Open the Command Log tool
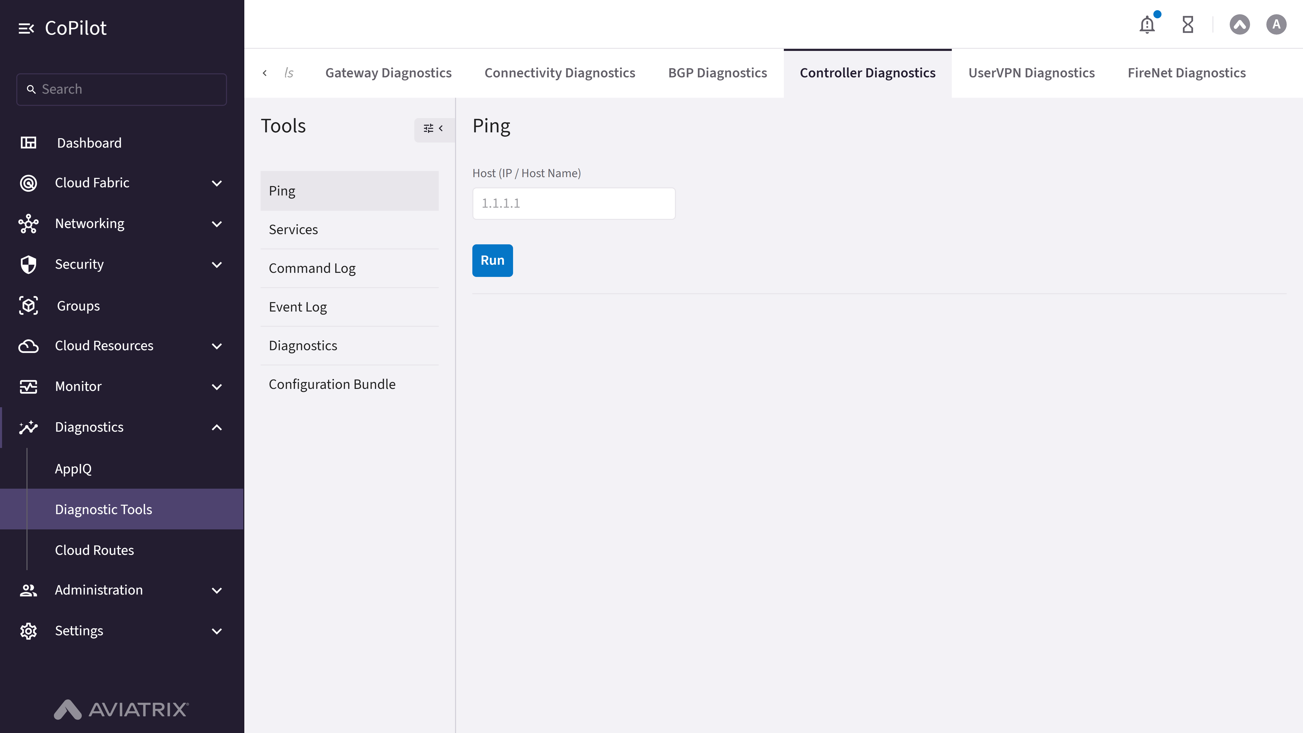Screen dimensions: 1303x733 click(x=349, y=268)
